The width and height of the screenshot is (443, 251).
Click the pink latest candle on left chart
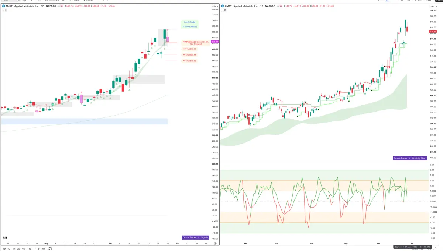pyautogui.click(x=168, y=39)
